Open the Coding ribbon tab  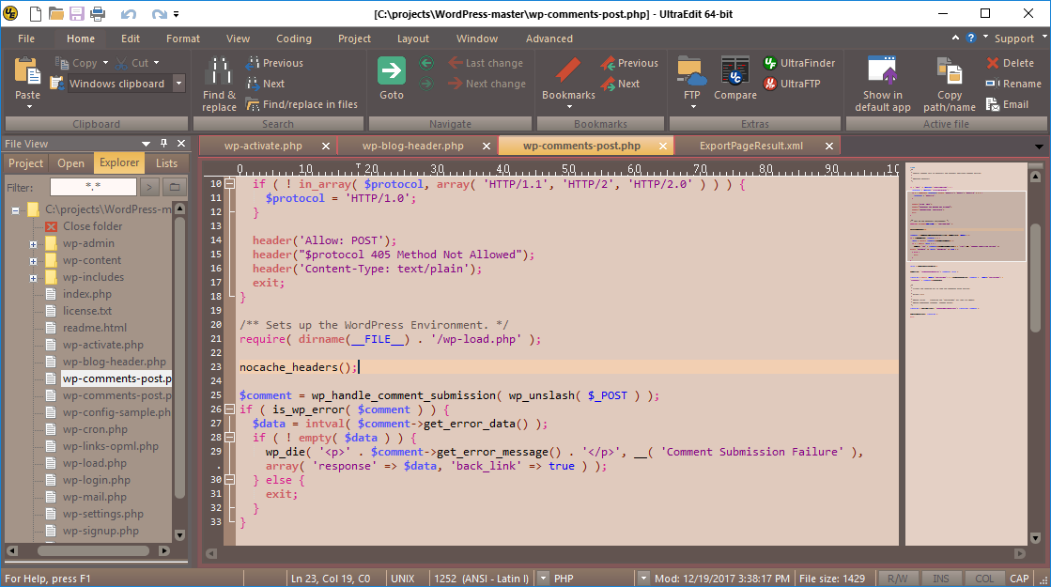pos(293,39)
